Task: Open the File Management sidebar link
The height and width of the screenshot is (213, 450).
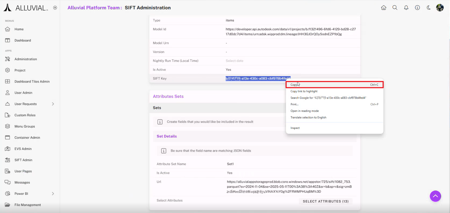Action: tap(28, 205)
